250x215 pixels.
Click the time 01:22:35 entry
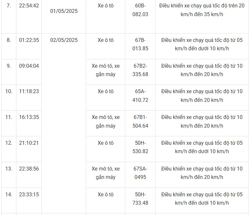[x=29, y=40]
